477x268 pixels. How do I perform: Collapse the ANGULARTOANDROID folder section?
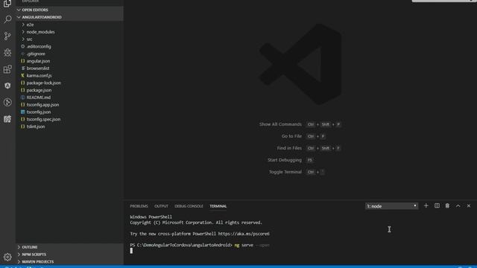(69, 17)
